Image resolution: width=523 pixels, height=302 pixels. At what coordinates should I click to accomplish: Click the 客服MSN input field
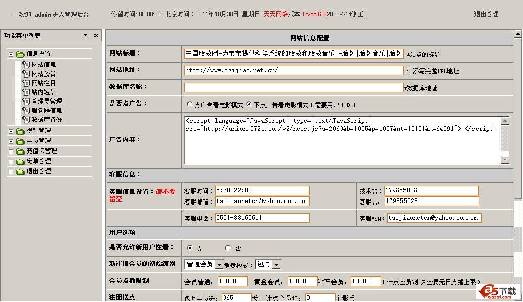coord(434,218)
